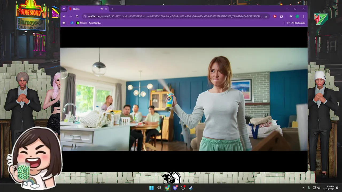342x192 pixels.
Task: Go forward one page in Chrome
Action: click(x=71, y=16)
